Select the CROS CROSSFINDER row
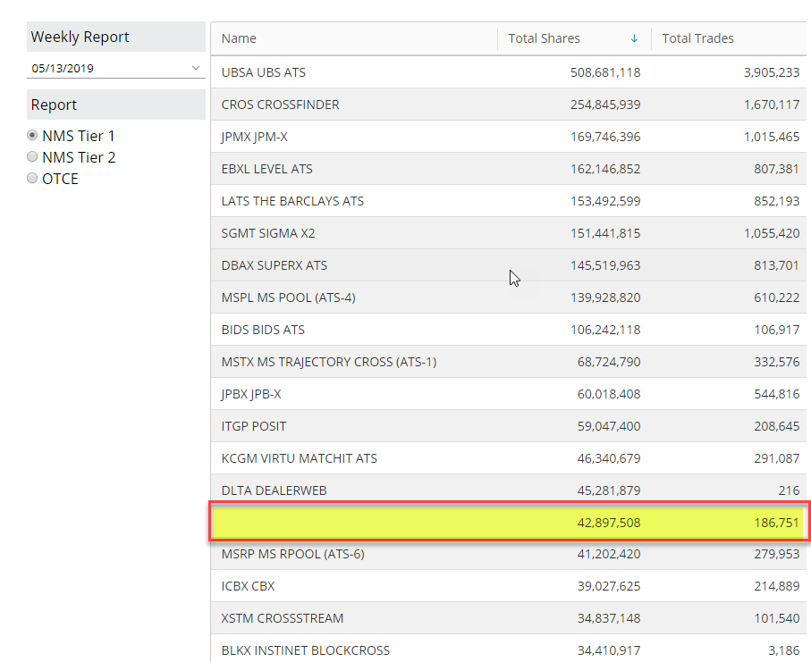Viewport: 811px width, 662px height. point(280,105)
